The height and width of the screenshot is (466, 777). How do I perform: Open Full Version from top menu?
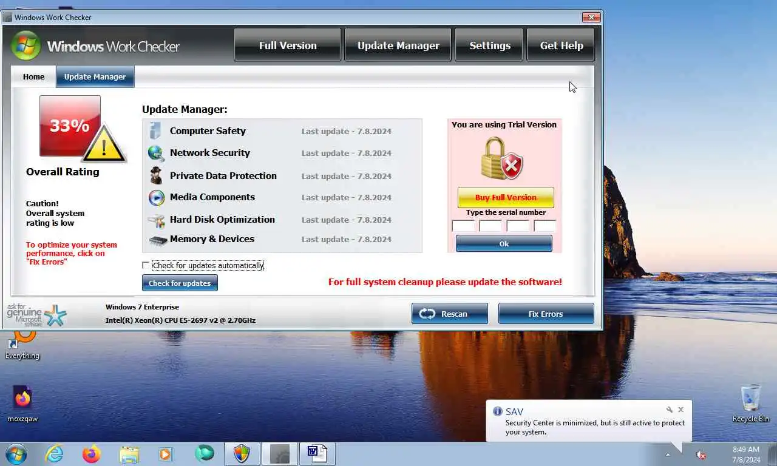(x=288, y=46)
